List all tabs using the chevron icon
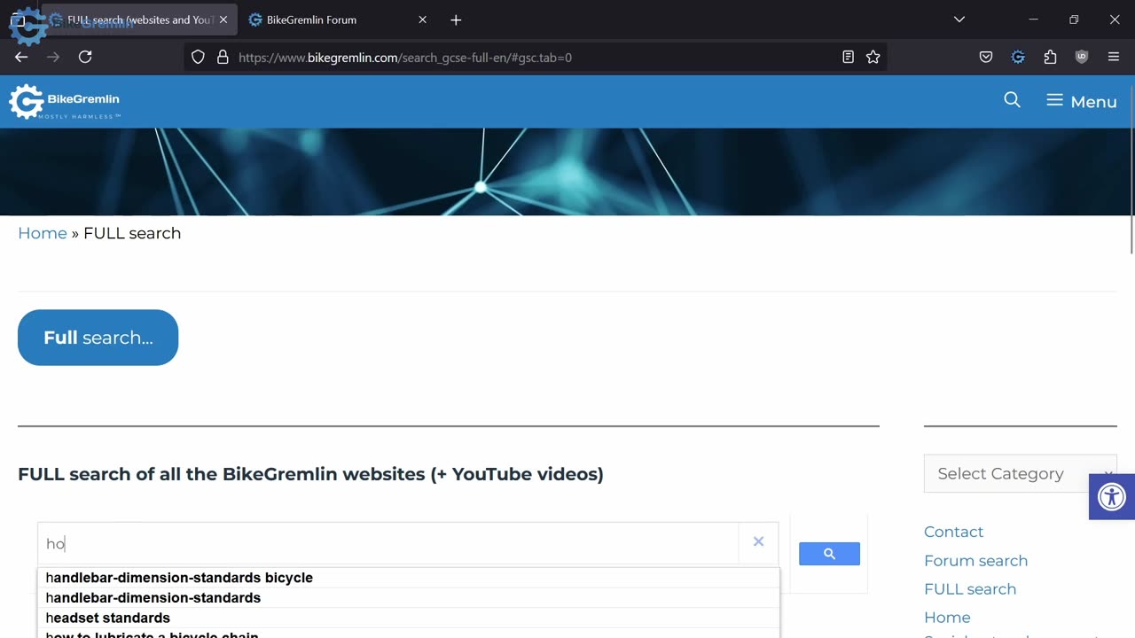 (x=959, y=19)
